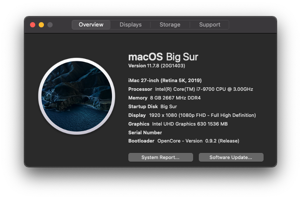This screenshot has width=301, height=199.
Task: Click the Intel UHD Graphics 630 line
Action: coord(178,124)
